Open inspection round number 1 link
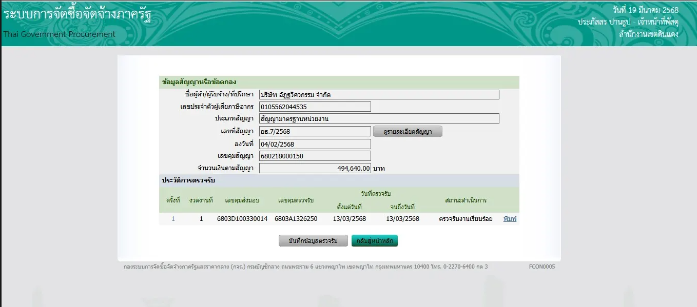697x307 pixels. pos(173,219)
